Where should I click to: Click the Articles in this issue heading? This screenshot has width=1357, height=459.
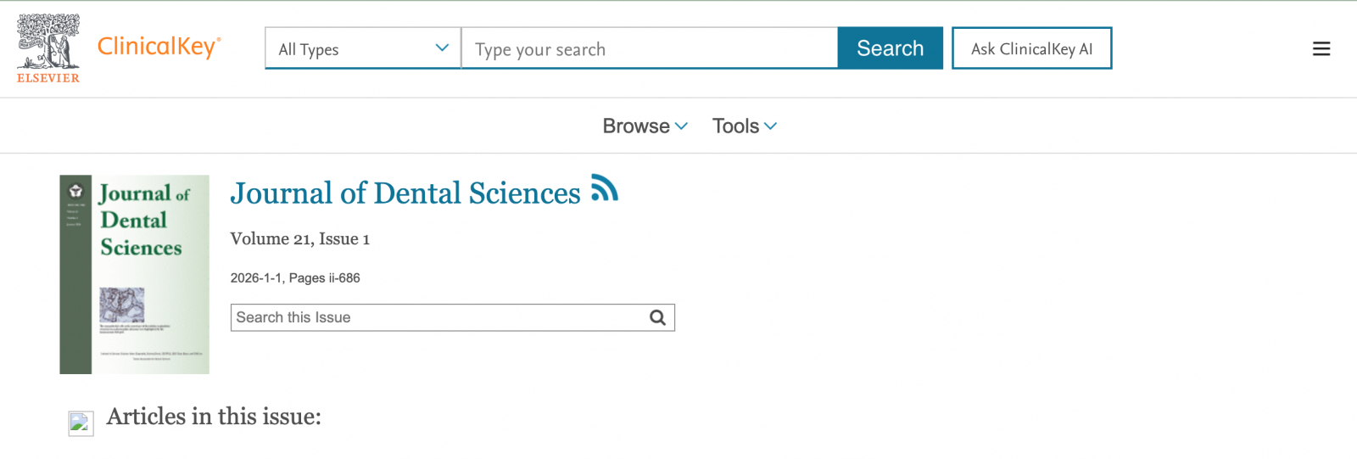[214, 417]
